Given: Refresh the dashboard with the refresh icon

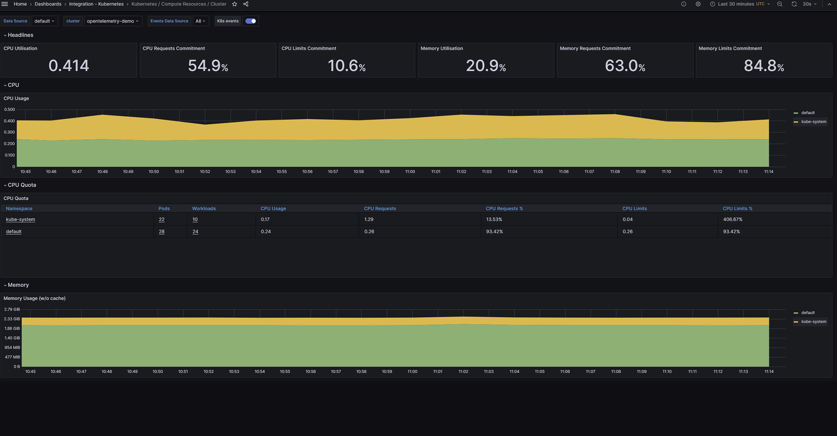Looking at the screenshot, I should point(794,4).
